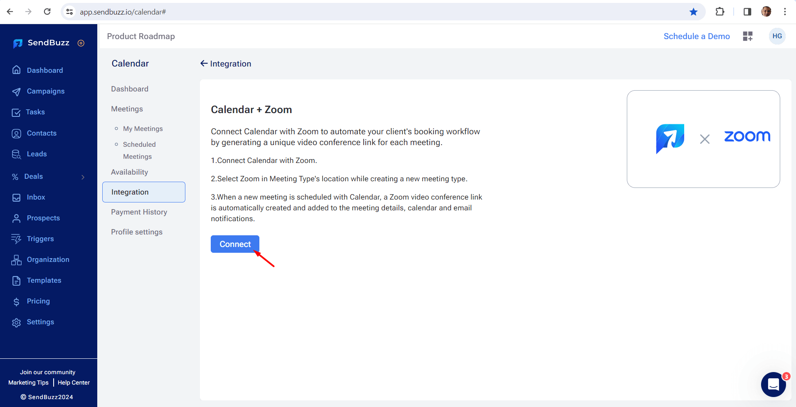Click the Settings gear icon

point(16,323)
